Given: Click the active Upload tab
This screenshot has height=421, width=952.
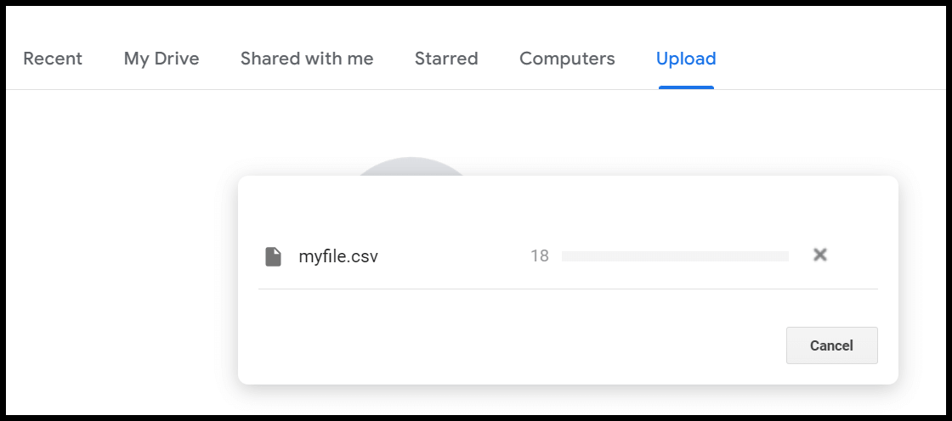Looking at the screenshot, I should pos(686,59).
